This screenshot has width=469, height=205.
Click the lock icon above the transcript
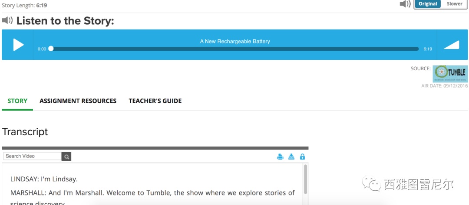pyautogui.click(x=302, y=157)
